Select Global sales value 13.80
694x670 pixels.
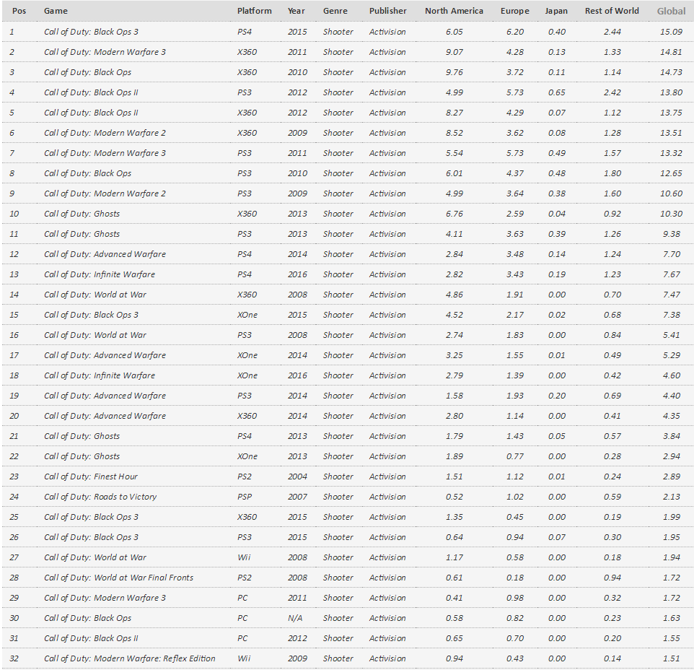click(671, 92)
